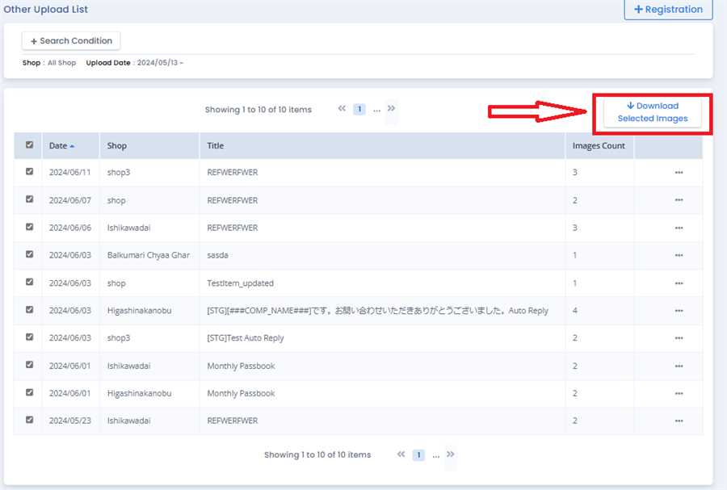Click the Registration button

coord(668,10)
